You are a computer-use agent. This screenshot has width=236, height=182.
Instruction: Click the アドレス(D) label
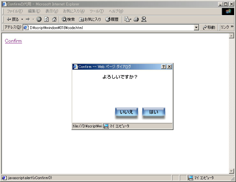pyautogui.click(x=13, y=27)
